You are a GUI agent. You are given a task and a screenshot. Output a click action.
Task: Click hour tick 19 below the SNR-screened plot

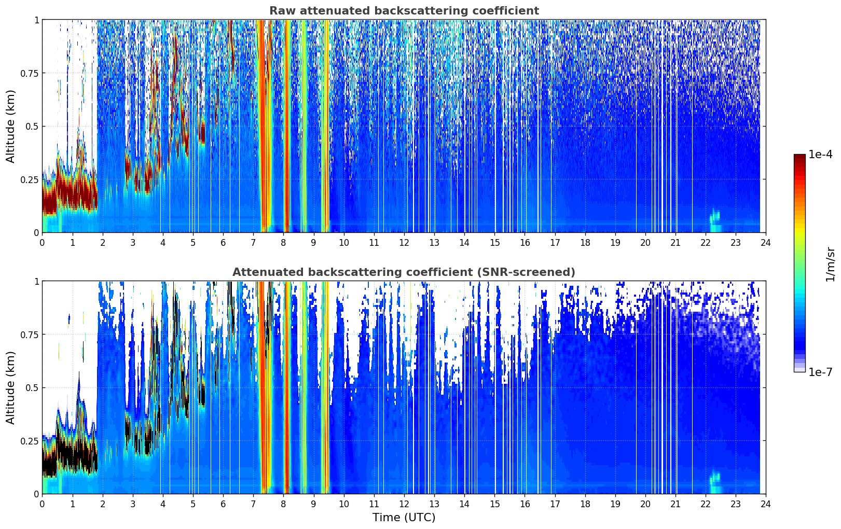(x=615, y=504)
